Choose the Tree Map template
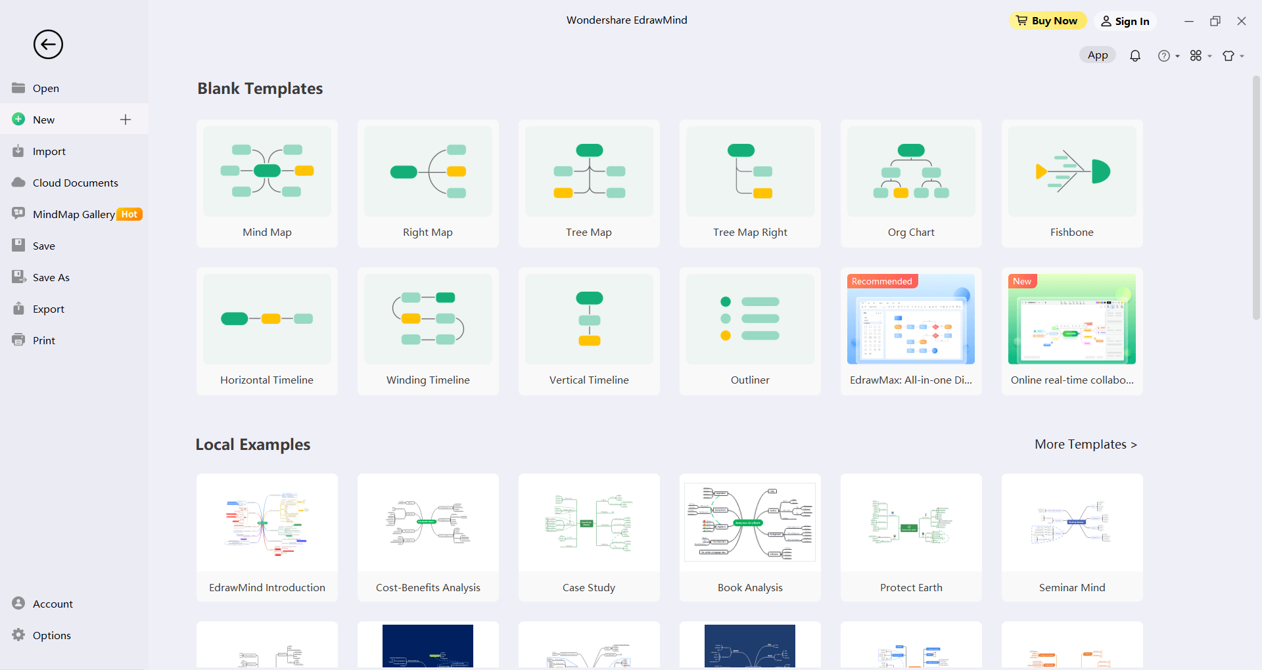This screenshot has height=670, width=1262. click(x=589, y=183)
